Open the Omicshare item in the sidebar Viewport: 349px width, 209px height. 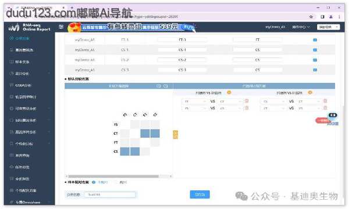coord(28,202)
